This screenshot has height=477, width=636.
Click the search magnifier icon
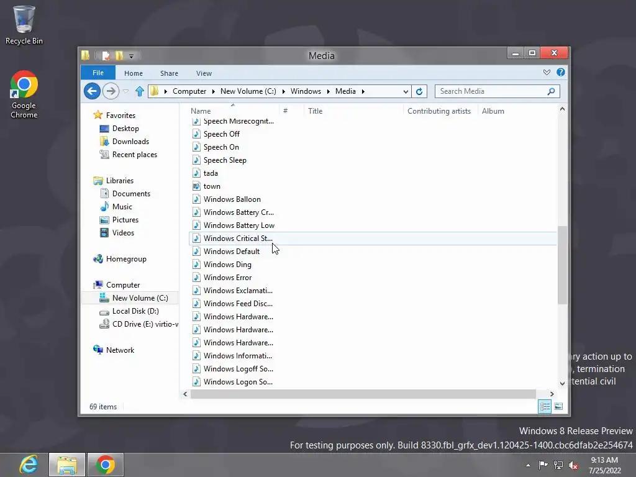(x=552, y=91)
